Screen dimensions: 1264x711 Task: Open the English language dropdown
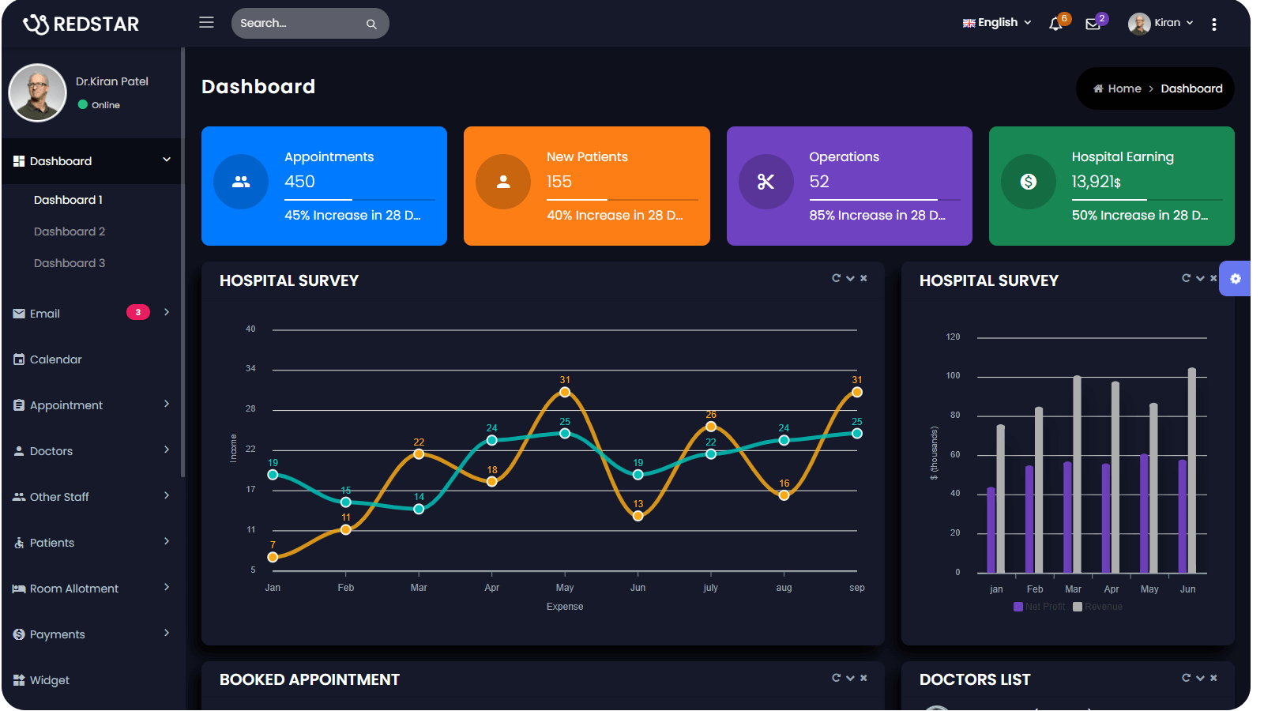(997, 23)
